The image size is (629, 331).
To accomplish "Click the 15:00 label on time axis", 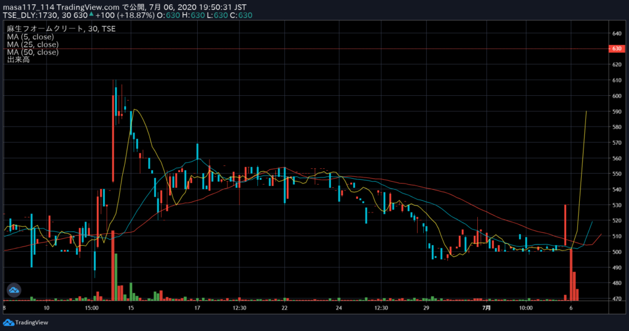I will point(92,308).
